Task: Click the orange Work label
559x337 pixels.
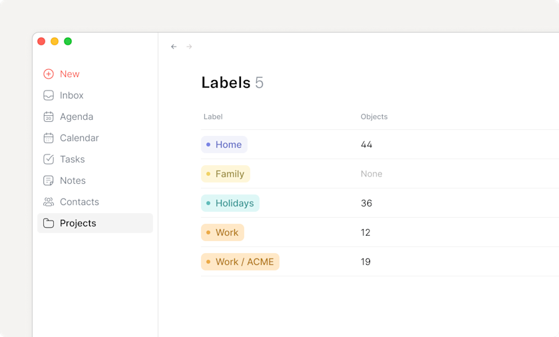Action: [x=223, y=232]
